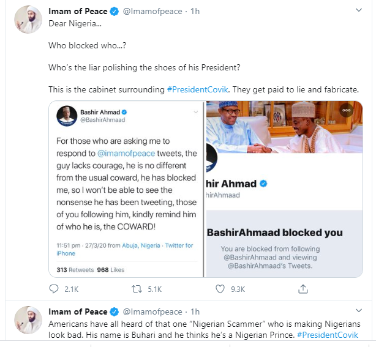This screenshot has width=376, height=347.
Task: View Imam of Peace avatar on second tweet
Action: point(28,320)
